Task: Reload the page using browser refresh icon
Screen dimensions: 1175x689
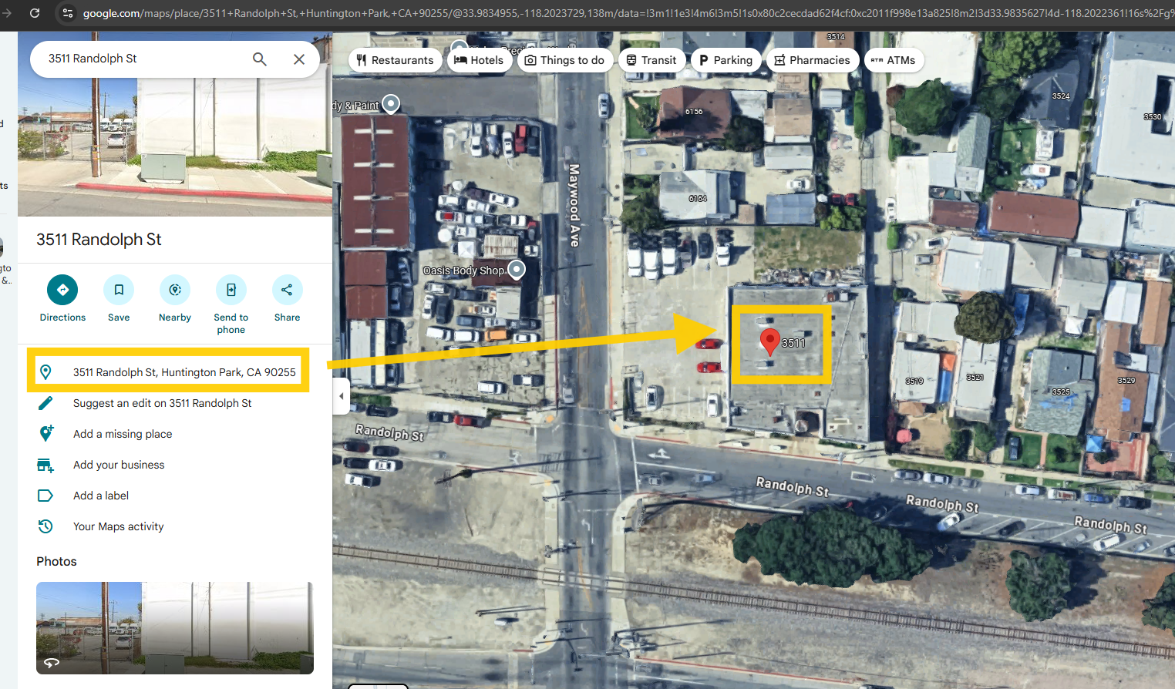Action: coord(35,13)
